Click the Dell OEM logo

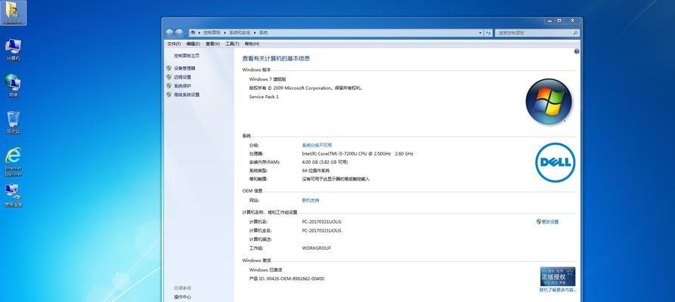(x=556, y=162)
